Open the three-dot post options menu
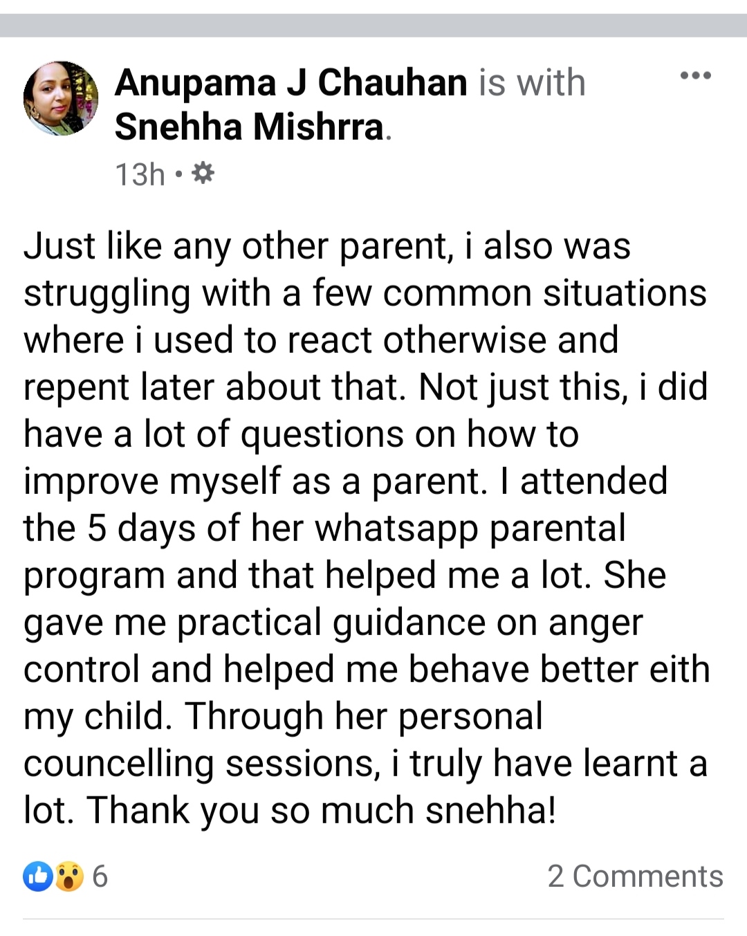The height and width of the screenshot is (936, 747). [695, 75]
